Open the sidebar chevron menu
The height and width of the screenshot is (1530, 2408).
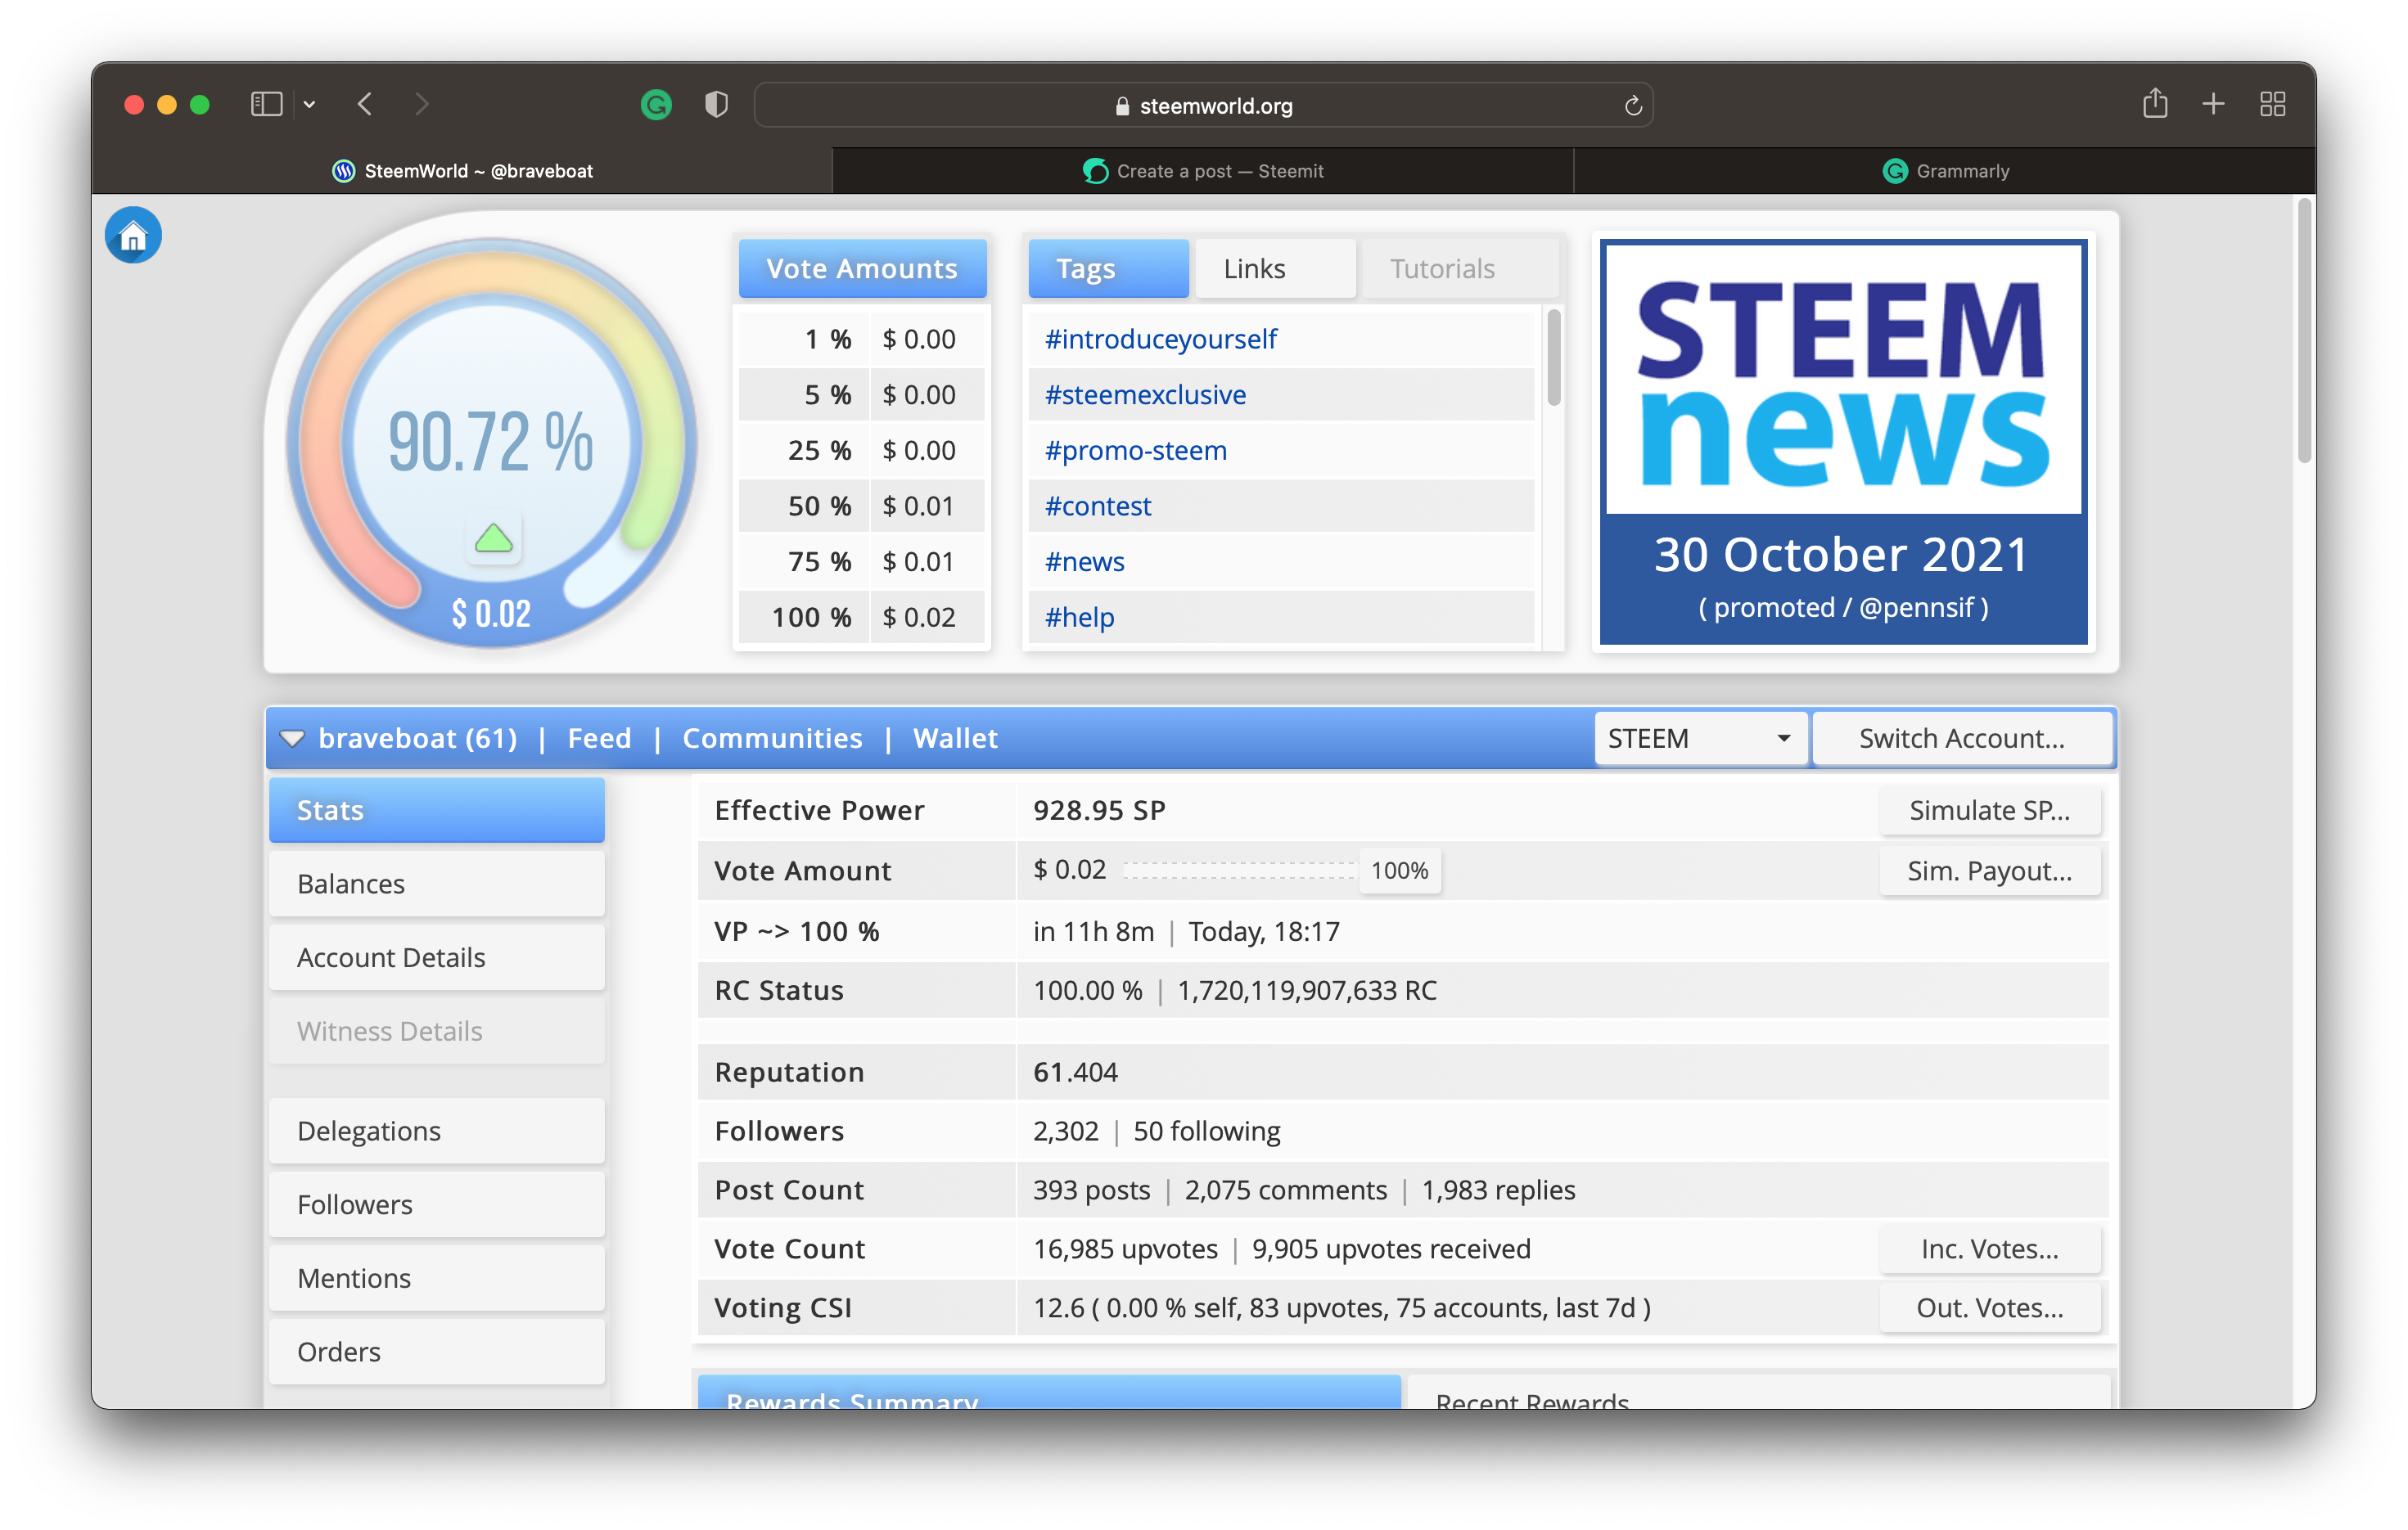pyautogui.click(x=310, y=104)
